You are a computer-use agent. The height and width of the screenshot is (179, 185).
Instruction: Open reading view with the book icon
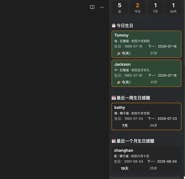92,7
